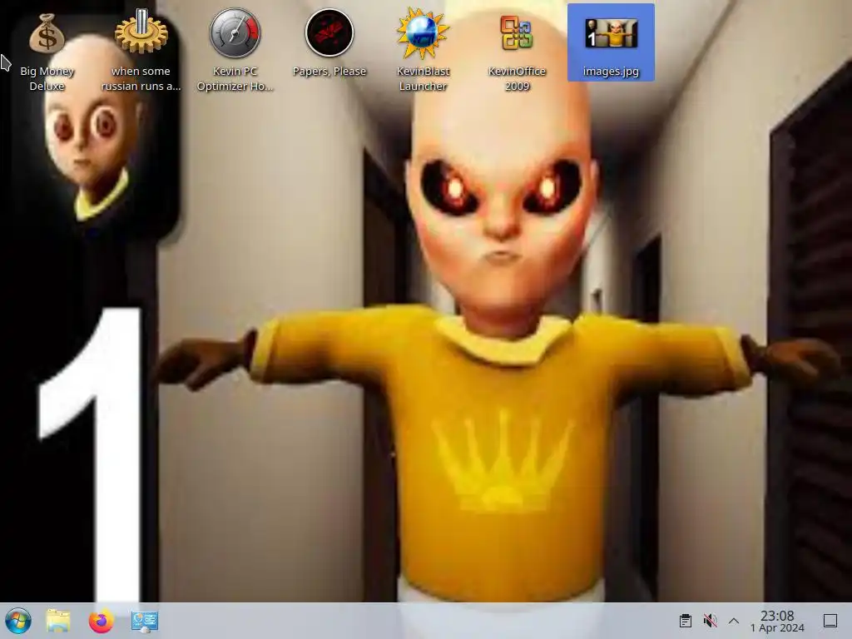The height and width of the screenshot is (639, 852).
Task: Launch the file manager from the taskbar
Action: 58,621
